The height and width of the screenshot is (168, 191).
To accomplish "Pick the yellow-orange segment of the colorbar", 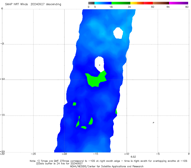I will 137,3.
